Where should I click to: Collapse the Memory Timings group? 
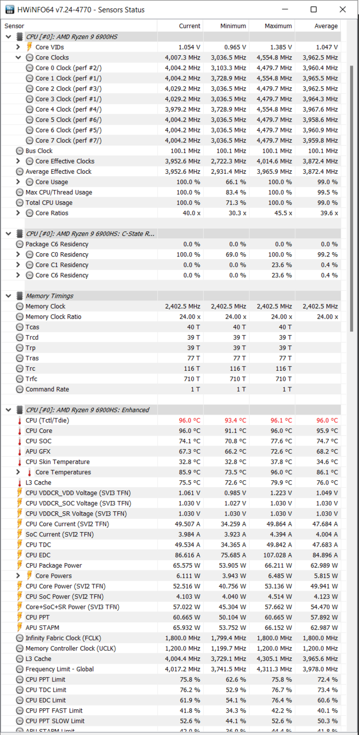pyautogui.click(x=8, y=296)
